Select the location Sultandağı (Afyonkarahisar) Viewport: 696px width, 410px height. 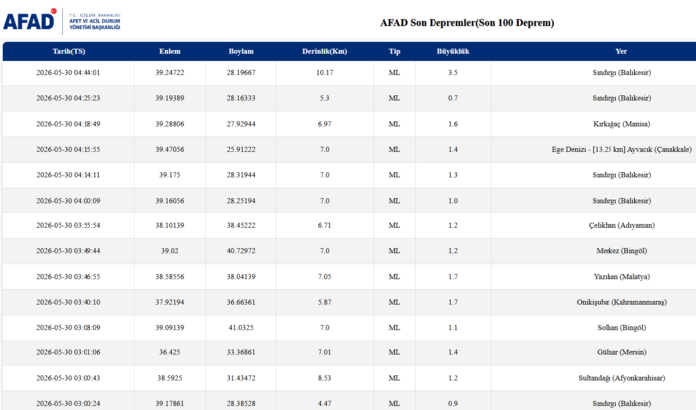[x=621, y=378]
